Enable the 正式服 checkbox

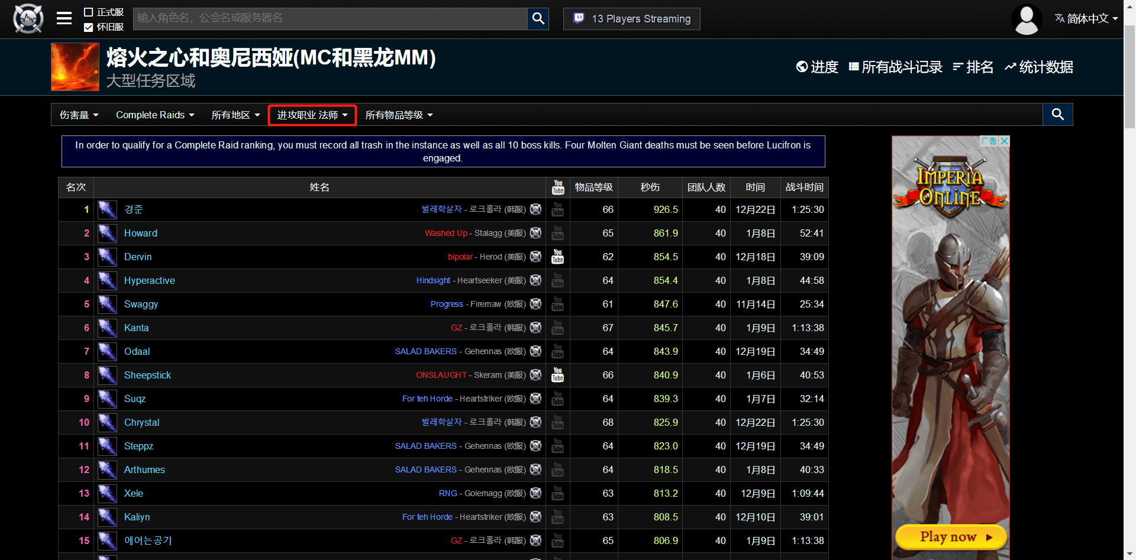[89, 12]
